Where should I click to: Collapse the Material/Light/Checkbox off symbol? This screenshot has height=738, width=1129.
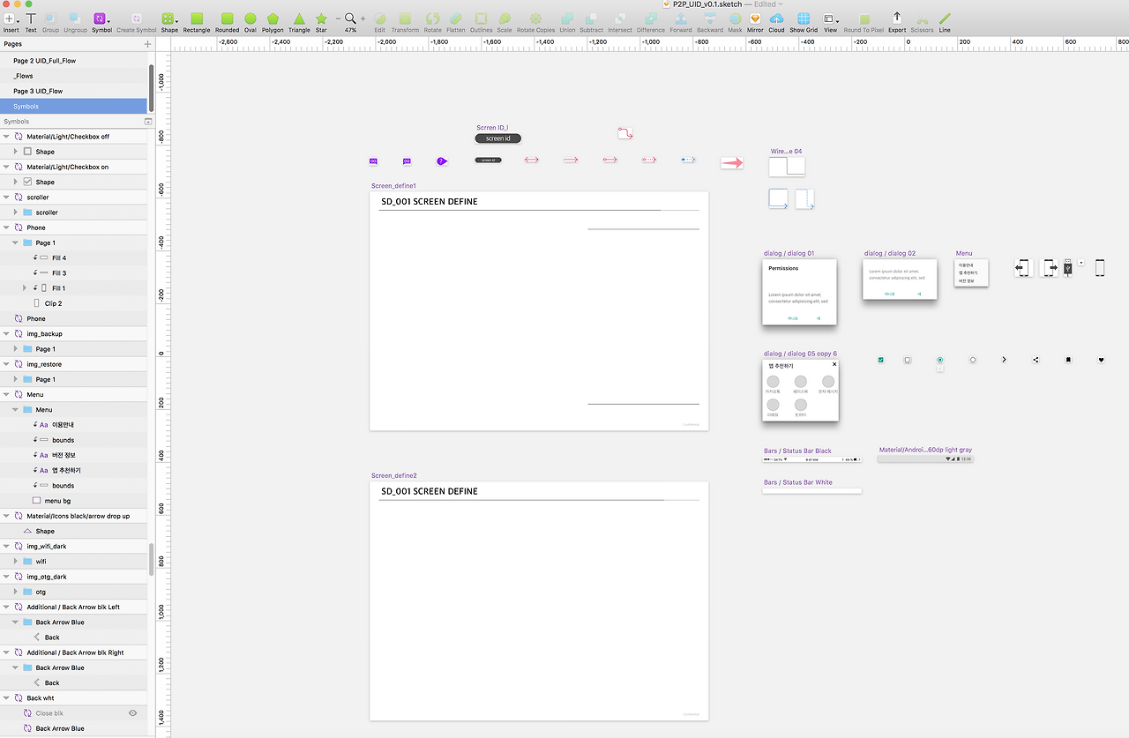click(6, 137)
